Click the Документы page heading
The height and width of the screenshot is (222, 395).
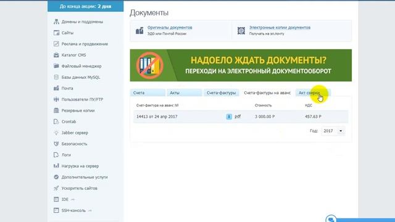tap(149, 12)
